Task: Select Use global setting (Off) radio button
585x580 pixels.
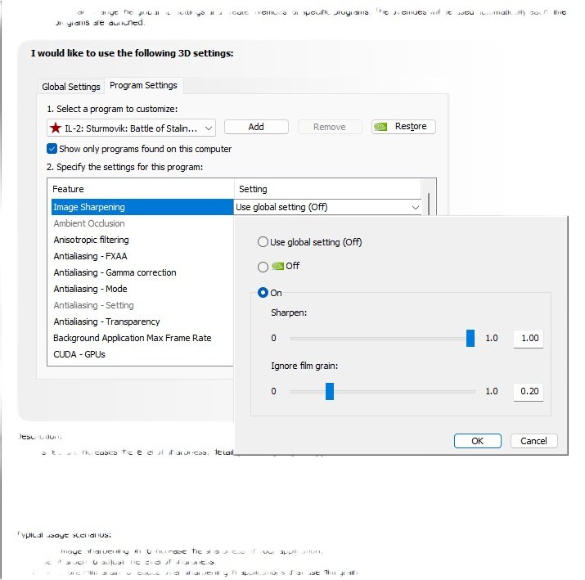Action: (263, 242)
